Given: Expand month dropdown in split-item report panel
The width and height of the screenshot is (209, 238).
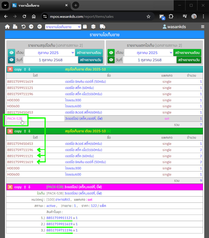Looking at the screenshot, I should pyautogui.click(x=148, y=53).
